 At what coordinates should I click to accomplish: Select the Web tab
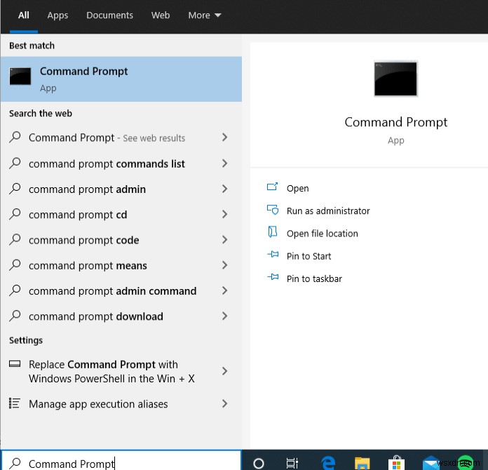pos(161,15)
